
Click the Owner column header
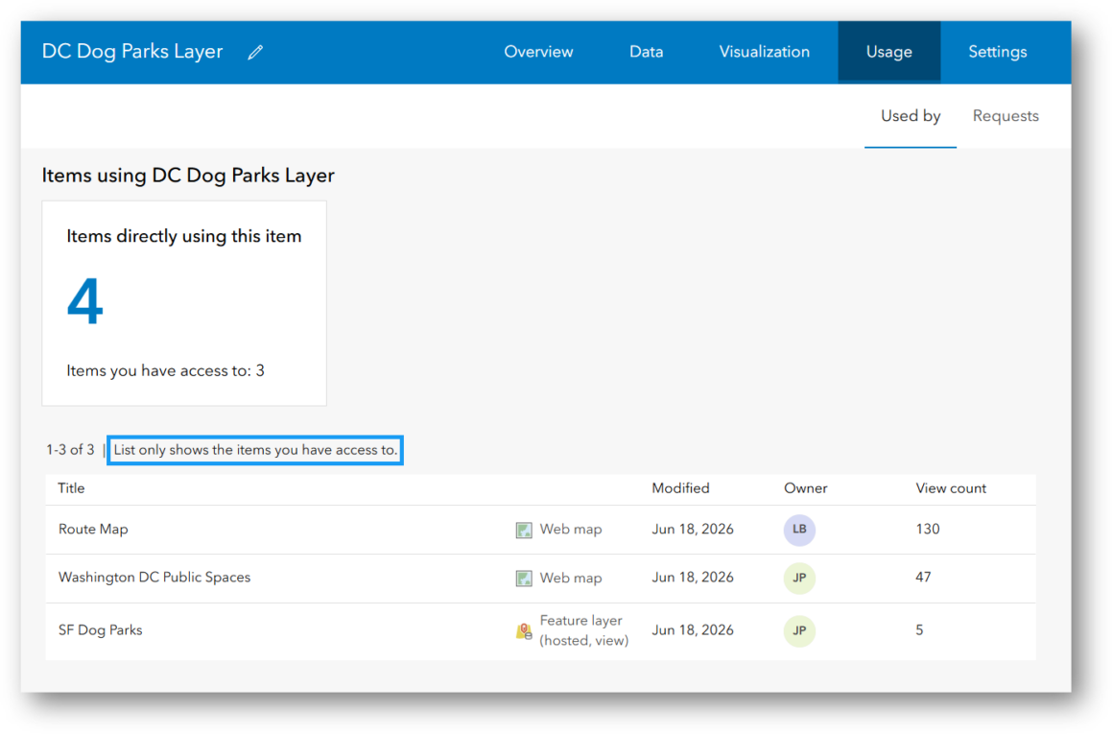click(x=805, y=488)
